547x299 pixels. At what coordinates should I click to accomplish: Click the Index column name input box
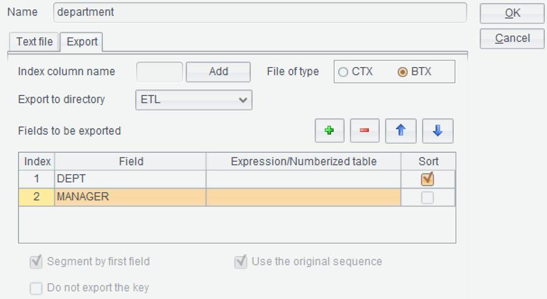pos(159,72)
